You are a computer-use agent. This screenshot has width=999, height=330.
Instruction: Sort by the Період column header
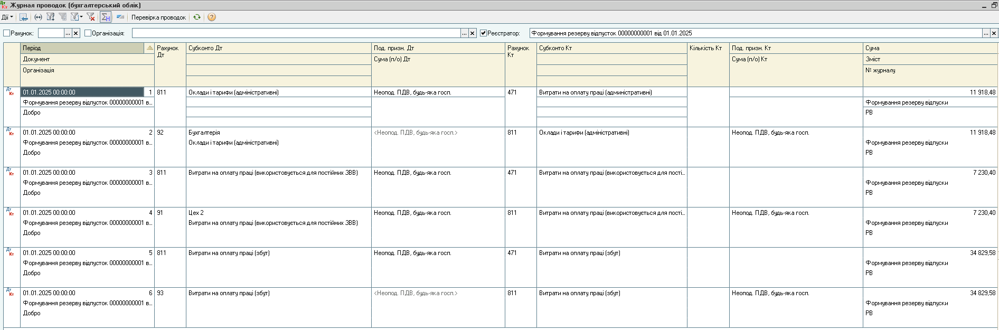[x=82, y=48]
